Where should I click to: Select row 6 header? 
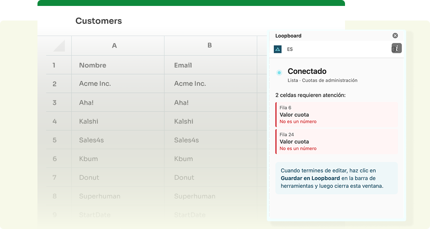coord(58,159)
